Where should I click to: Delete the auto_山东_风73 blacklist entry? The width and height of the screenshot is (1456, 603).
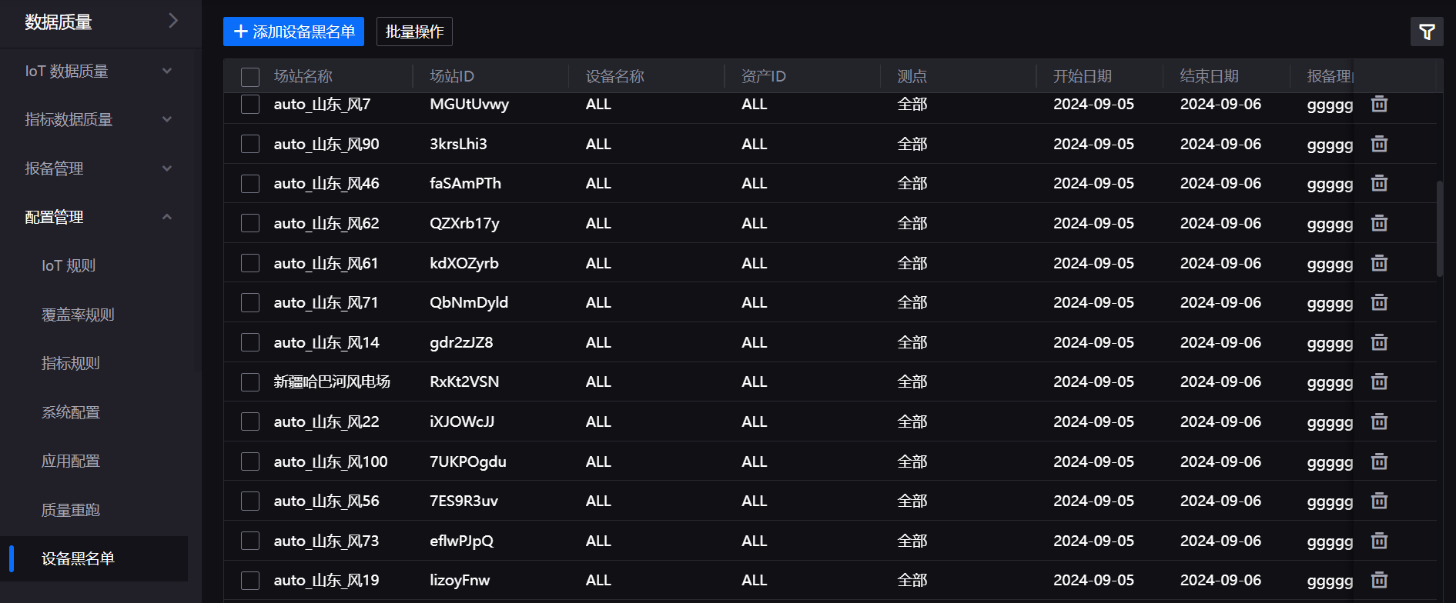(1379, 541)
